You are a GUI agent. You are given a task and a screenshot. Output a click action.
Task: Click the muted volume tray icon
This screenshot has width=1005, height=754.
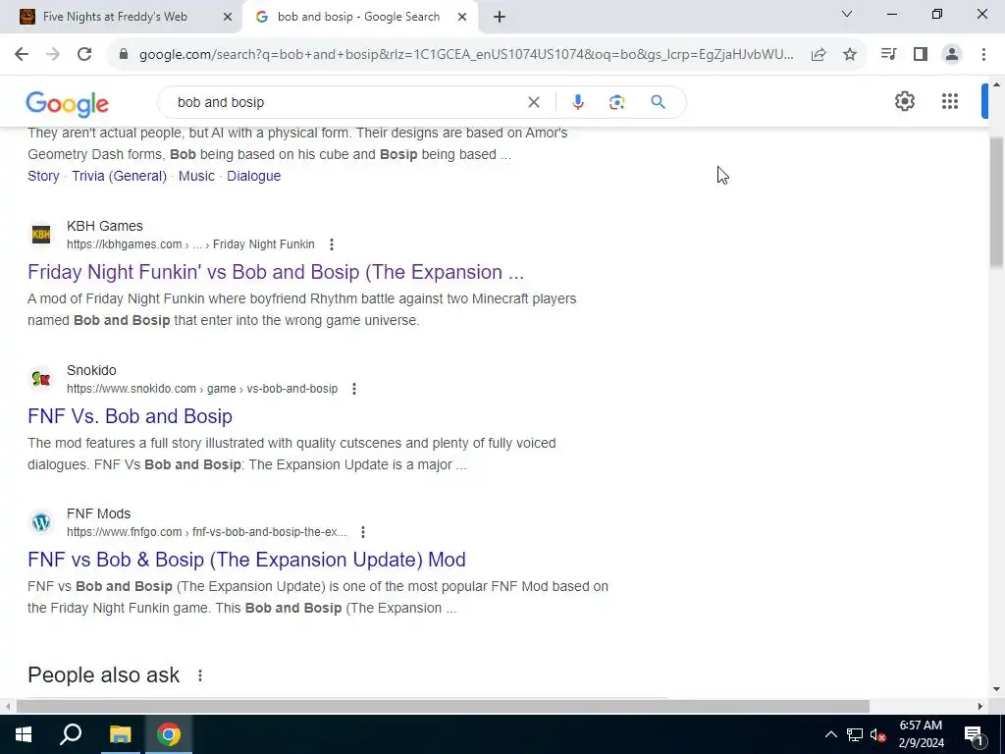(877, 734)
